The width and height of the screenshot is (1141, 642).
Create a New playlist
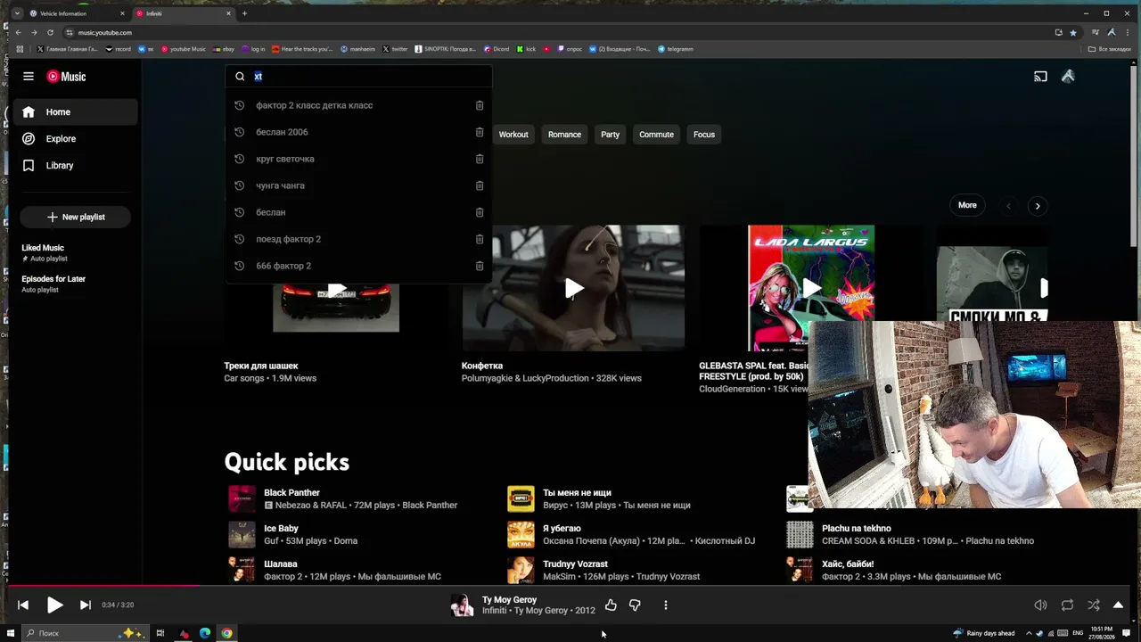pos(76,217)
